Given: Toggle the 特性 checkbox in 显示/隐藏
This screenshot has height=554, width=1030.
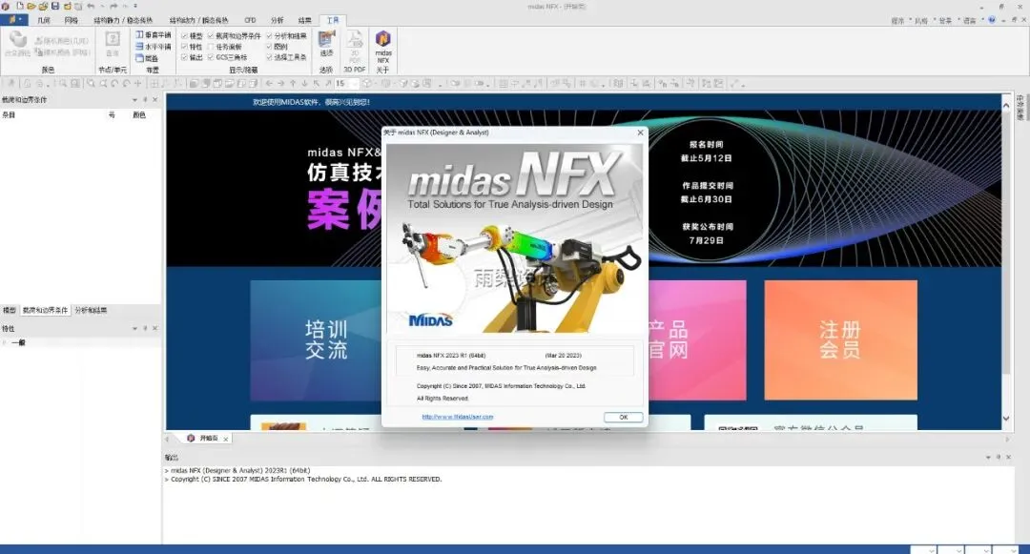Looking at the screenshot, I should tap(184, 47).
